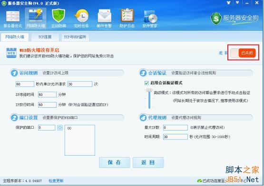Open the 定时任务 scheduled task clock
264x186 pixels.
click(x=81, y=19)
